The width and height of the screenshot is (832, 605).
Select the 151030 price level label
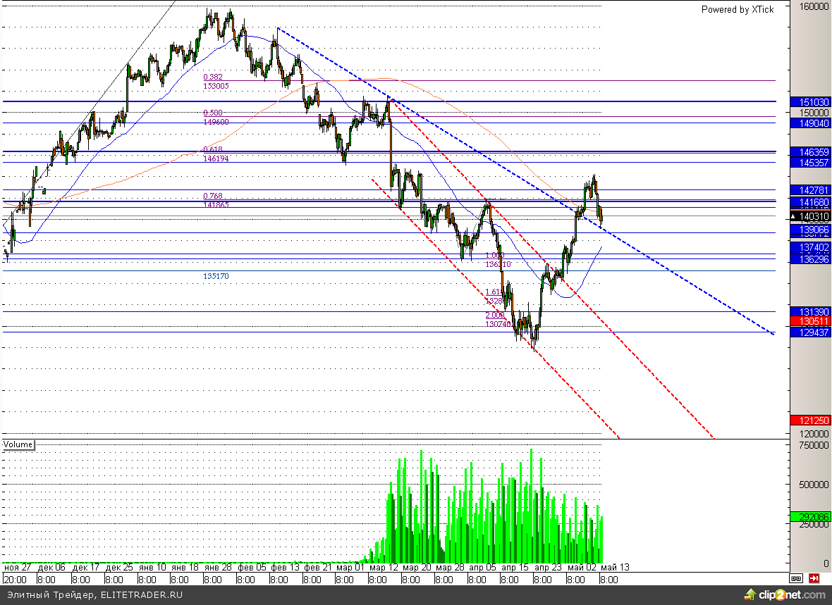click(810, 102)
